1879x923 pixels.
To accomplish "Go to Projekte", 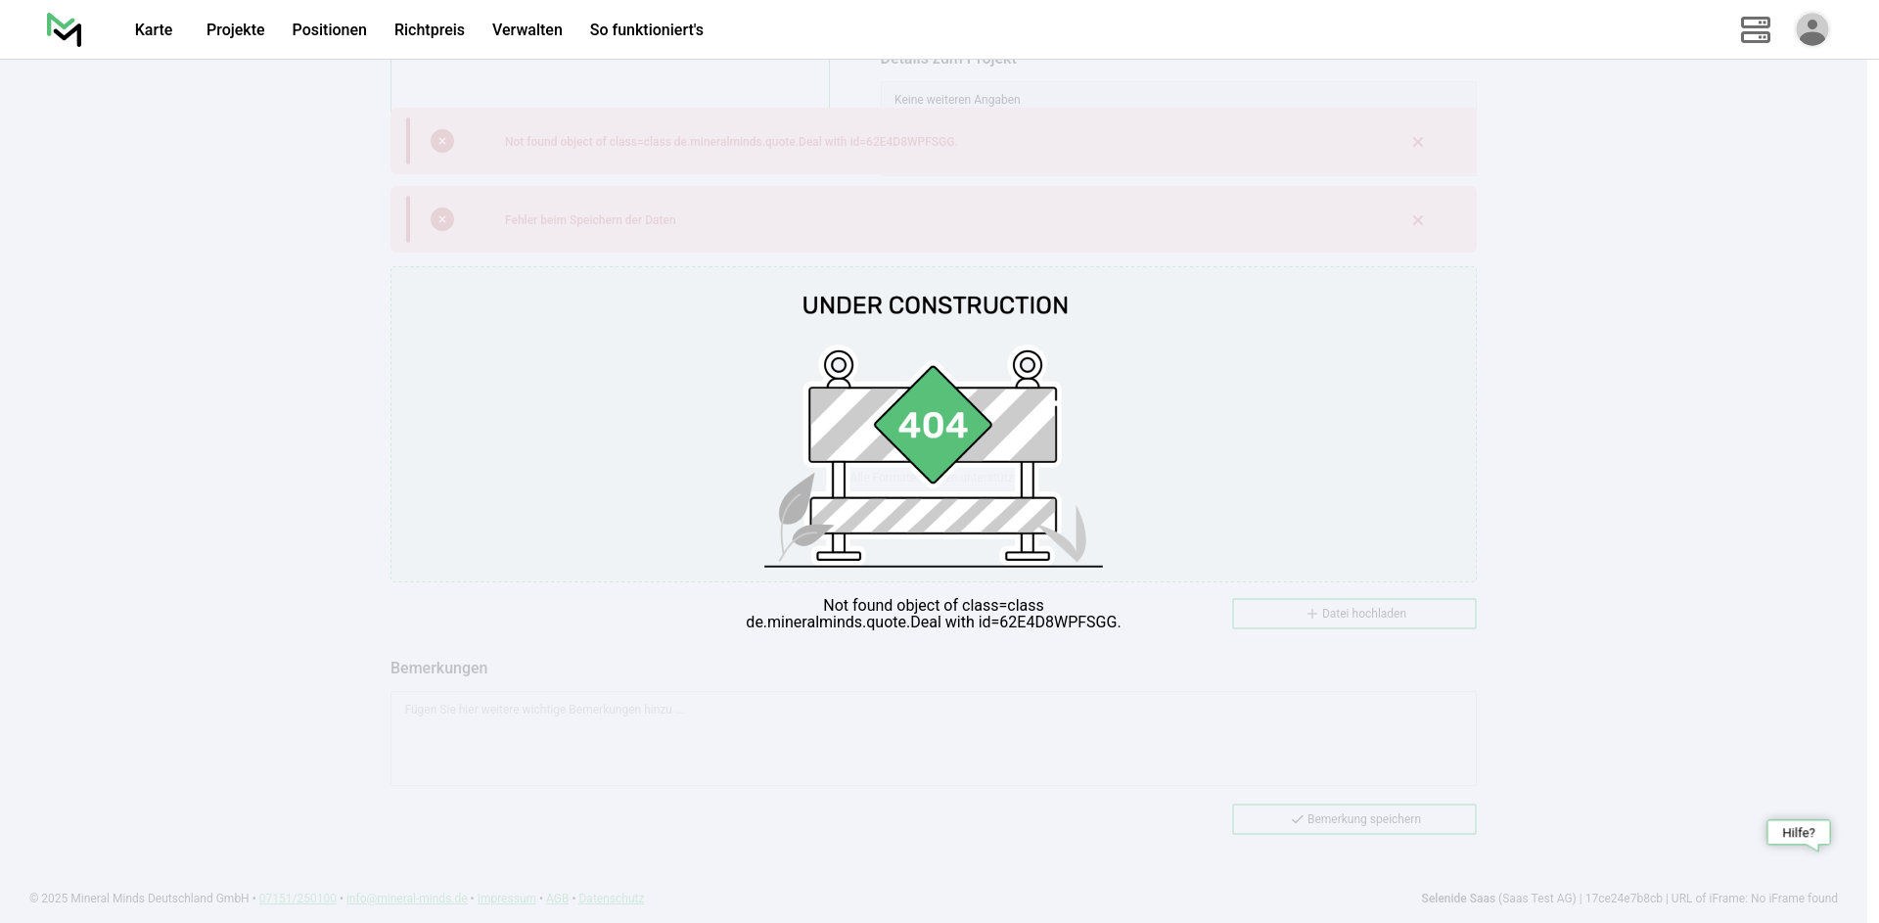I will coord(235,30).
